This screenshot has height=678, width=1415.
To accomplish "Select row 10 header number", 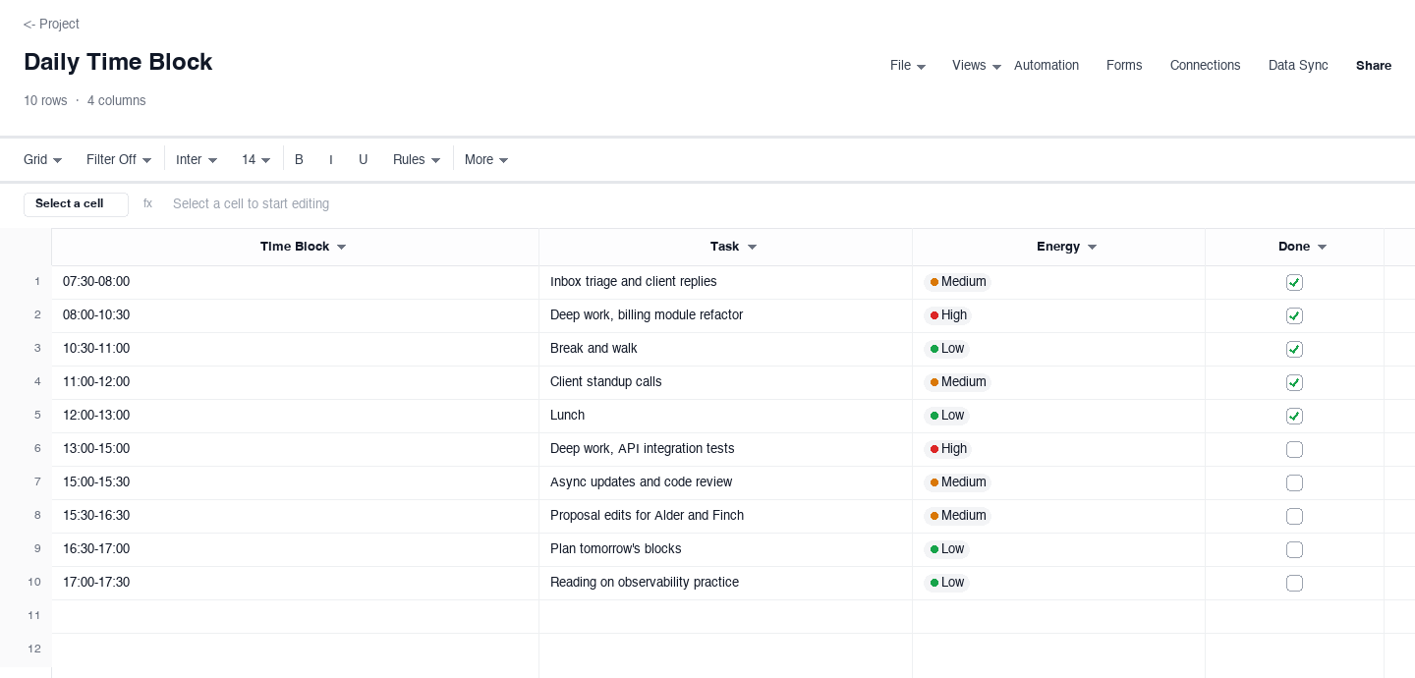I will (34, 583).
